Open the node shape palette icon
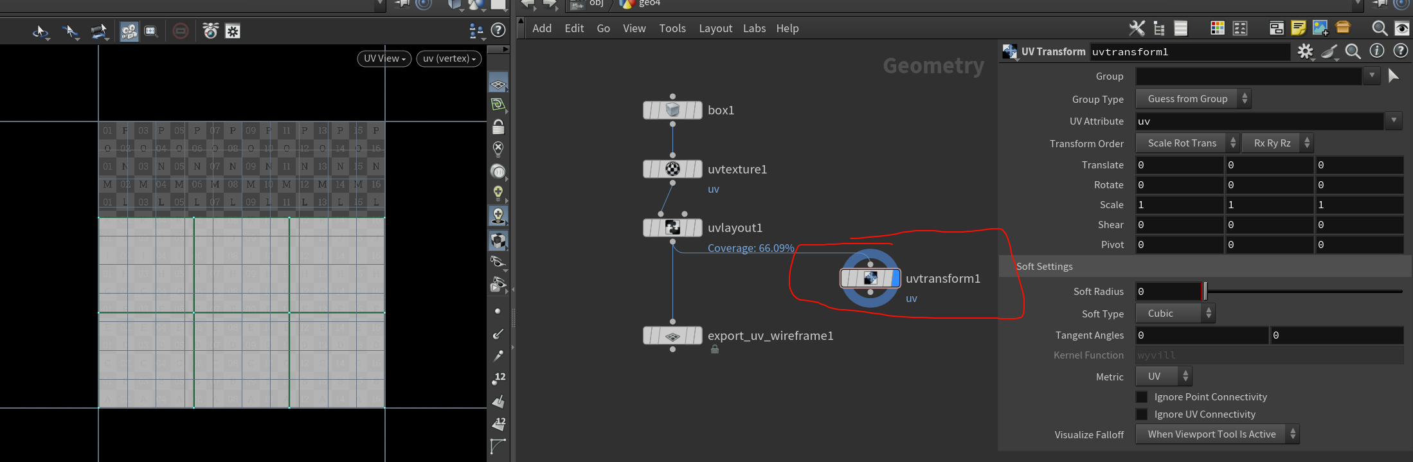1413x462 pixels. click(1240, 28)
